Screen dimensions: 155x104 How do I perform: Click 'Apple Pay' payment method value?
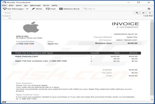coord(132,37)
